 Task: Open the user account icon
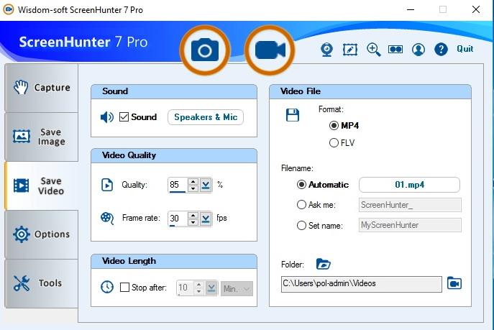[x=418, y=50]
